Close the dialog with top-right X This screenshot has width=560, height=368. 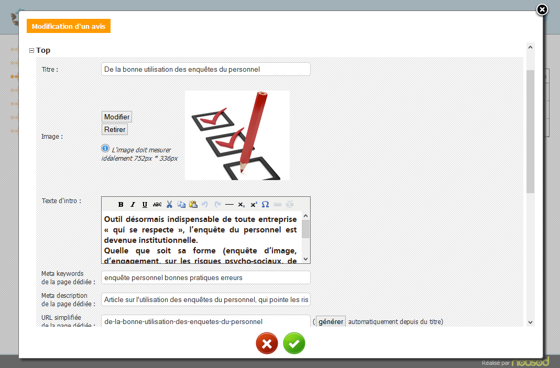(542, 9)
